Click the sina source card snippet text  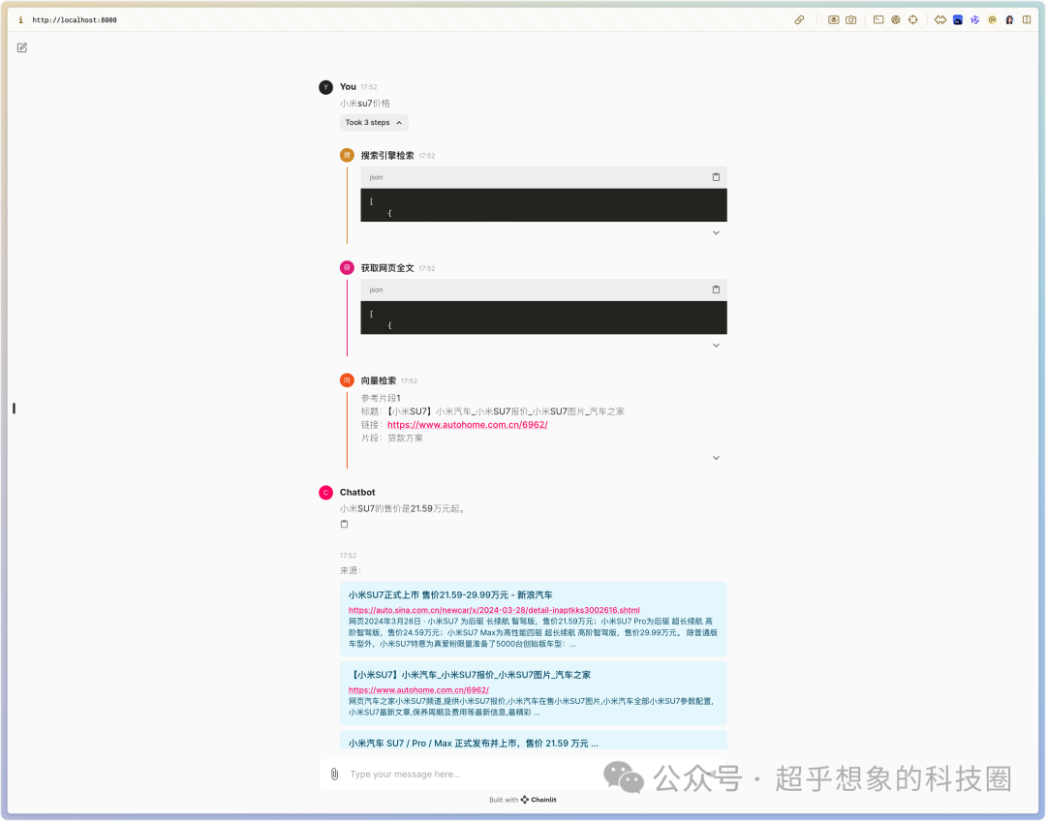[533, 632]
